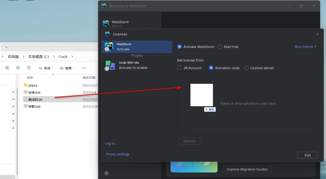The height and width of the screenshot is (179, 326).
Task: Click the Activate button
Action: [x=189, y=141]
